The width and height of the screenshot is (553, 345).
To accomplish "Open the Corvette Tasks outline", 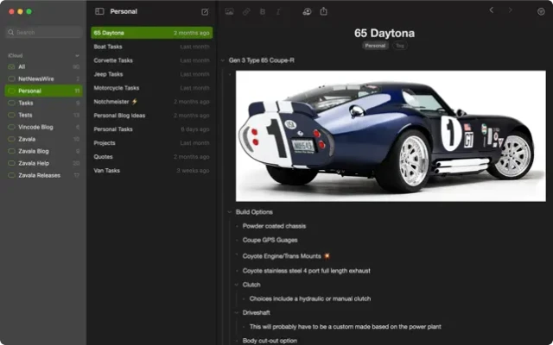I will point(113,60).
